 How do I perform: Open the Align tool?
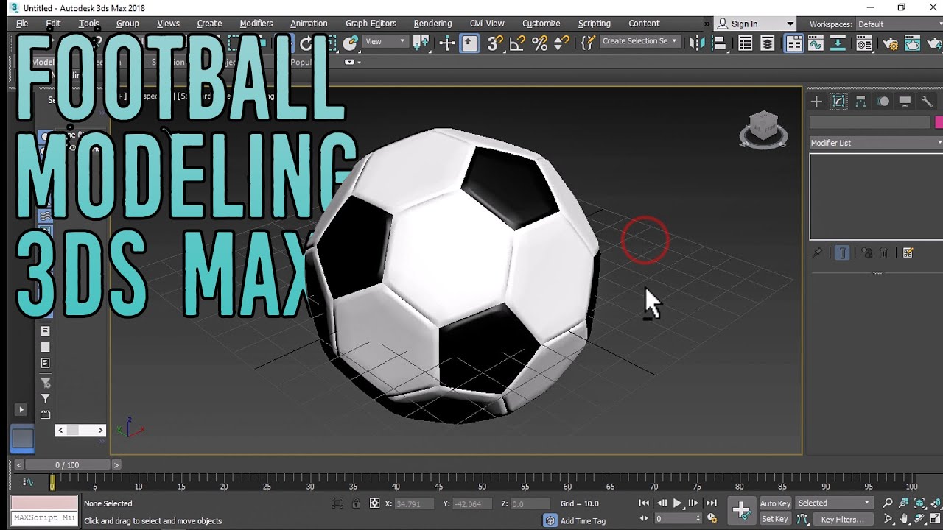click(x=720, y=43)
